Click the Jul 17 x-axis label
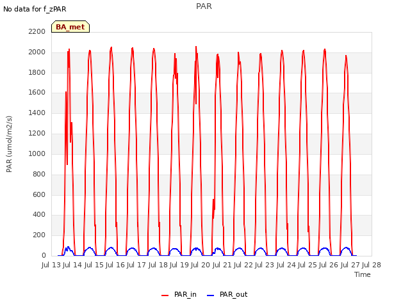The image size is (410, 307). (x=136, y=265)
